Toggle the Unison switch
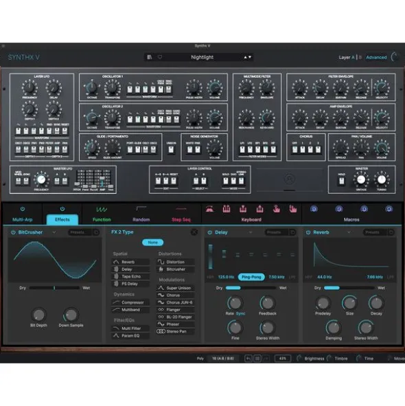The width and height of the screenshot is (405, 406). click(x=171, y=150)
